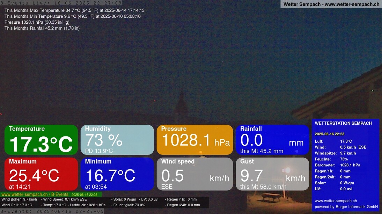Click the red Maximum 25.4°C tile
The width and height of the screenshot is (382, 214).
tap(41, 174)
